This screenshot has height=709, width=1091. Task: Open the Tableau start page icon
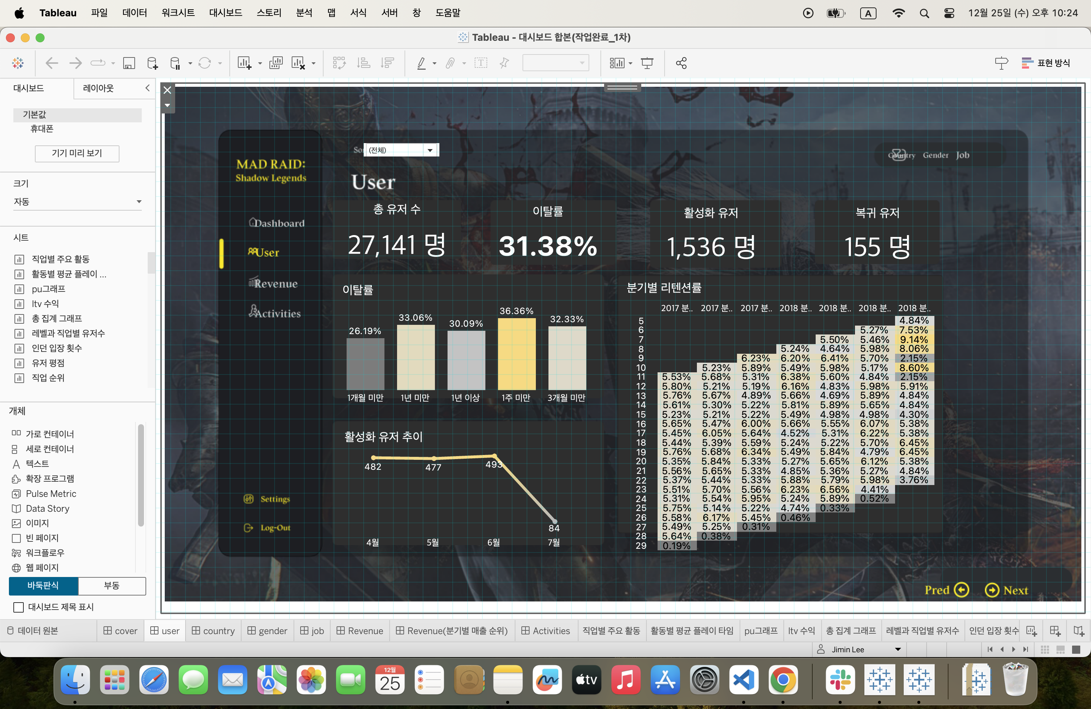(18, 63)
